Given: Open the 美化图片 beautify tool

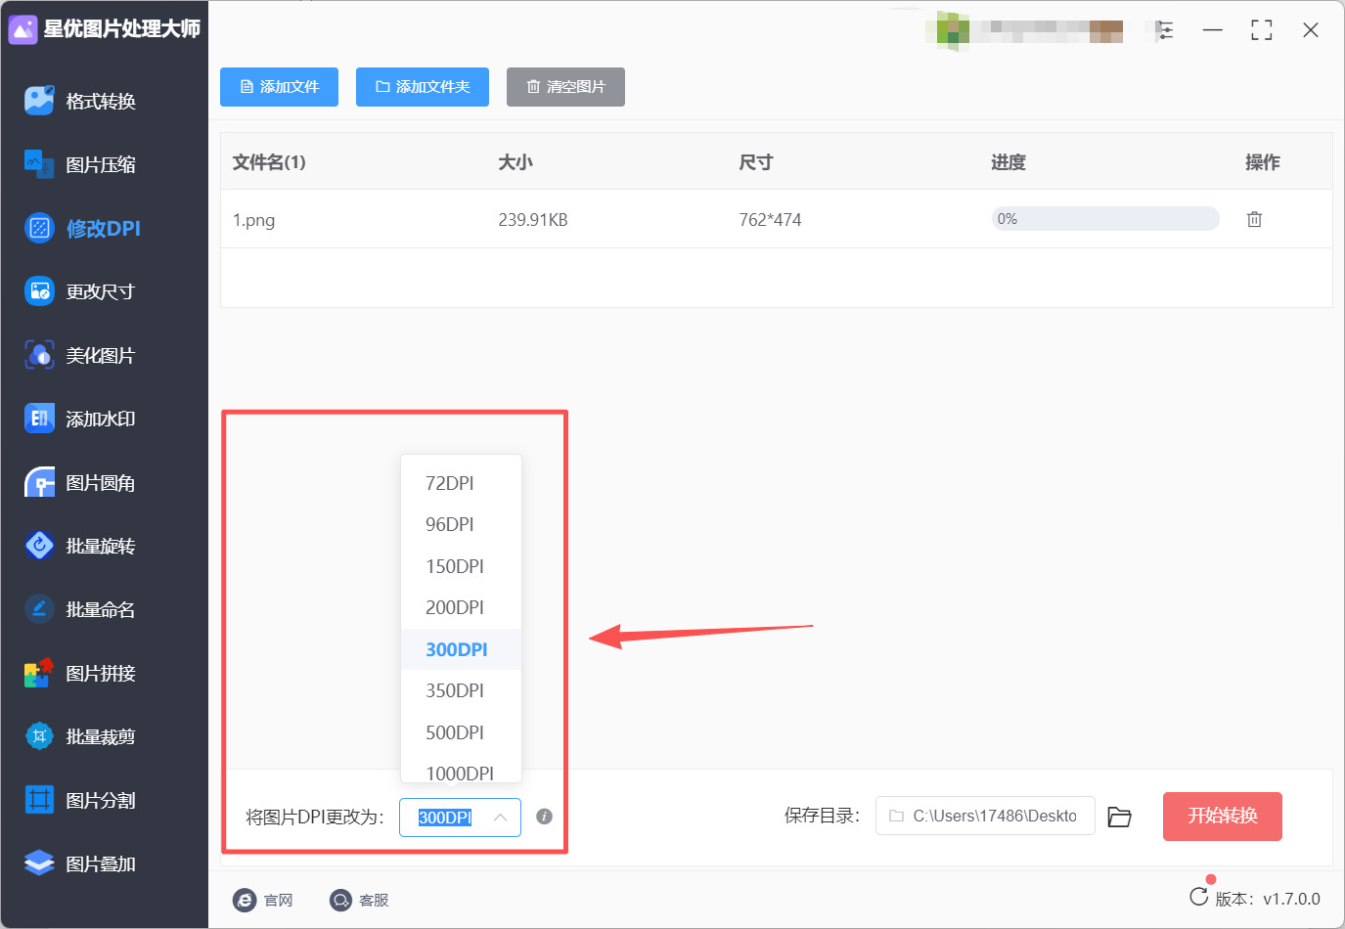Looking at the screenshot, I should (80, 355).
